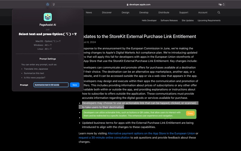The height and width of the screenshot is (151, 241).
Task: Open request a 30-minute online consultation link
Action: click(x=104, y=138)
